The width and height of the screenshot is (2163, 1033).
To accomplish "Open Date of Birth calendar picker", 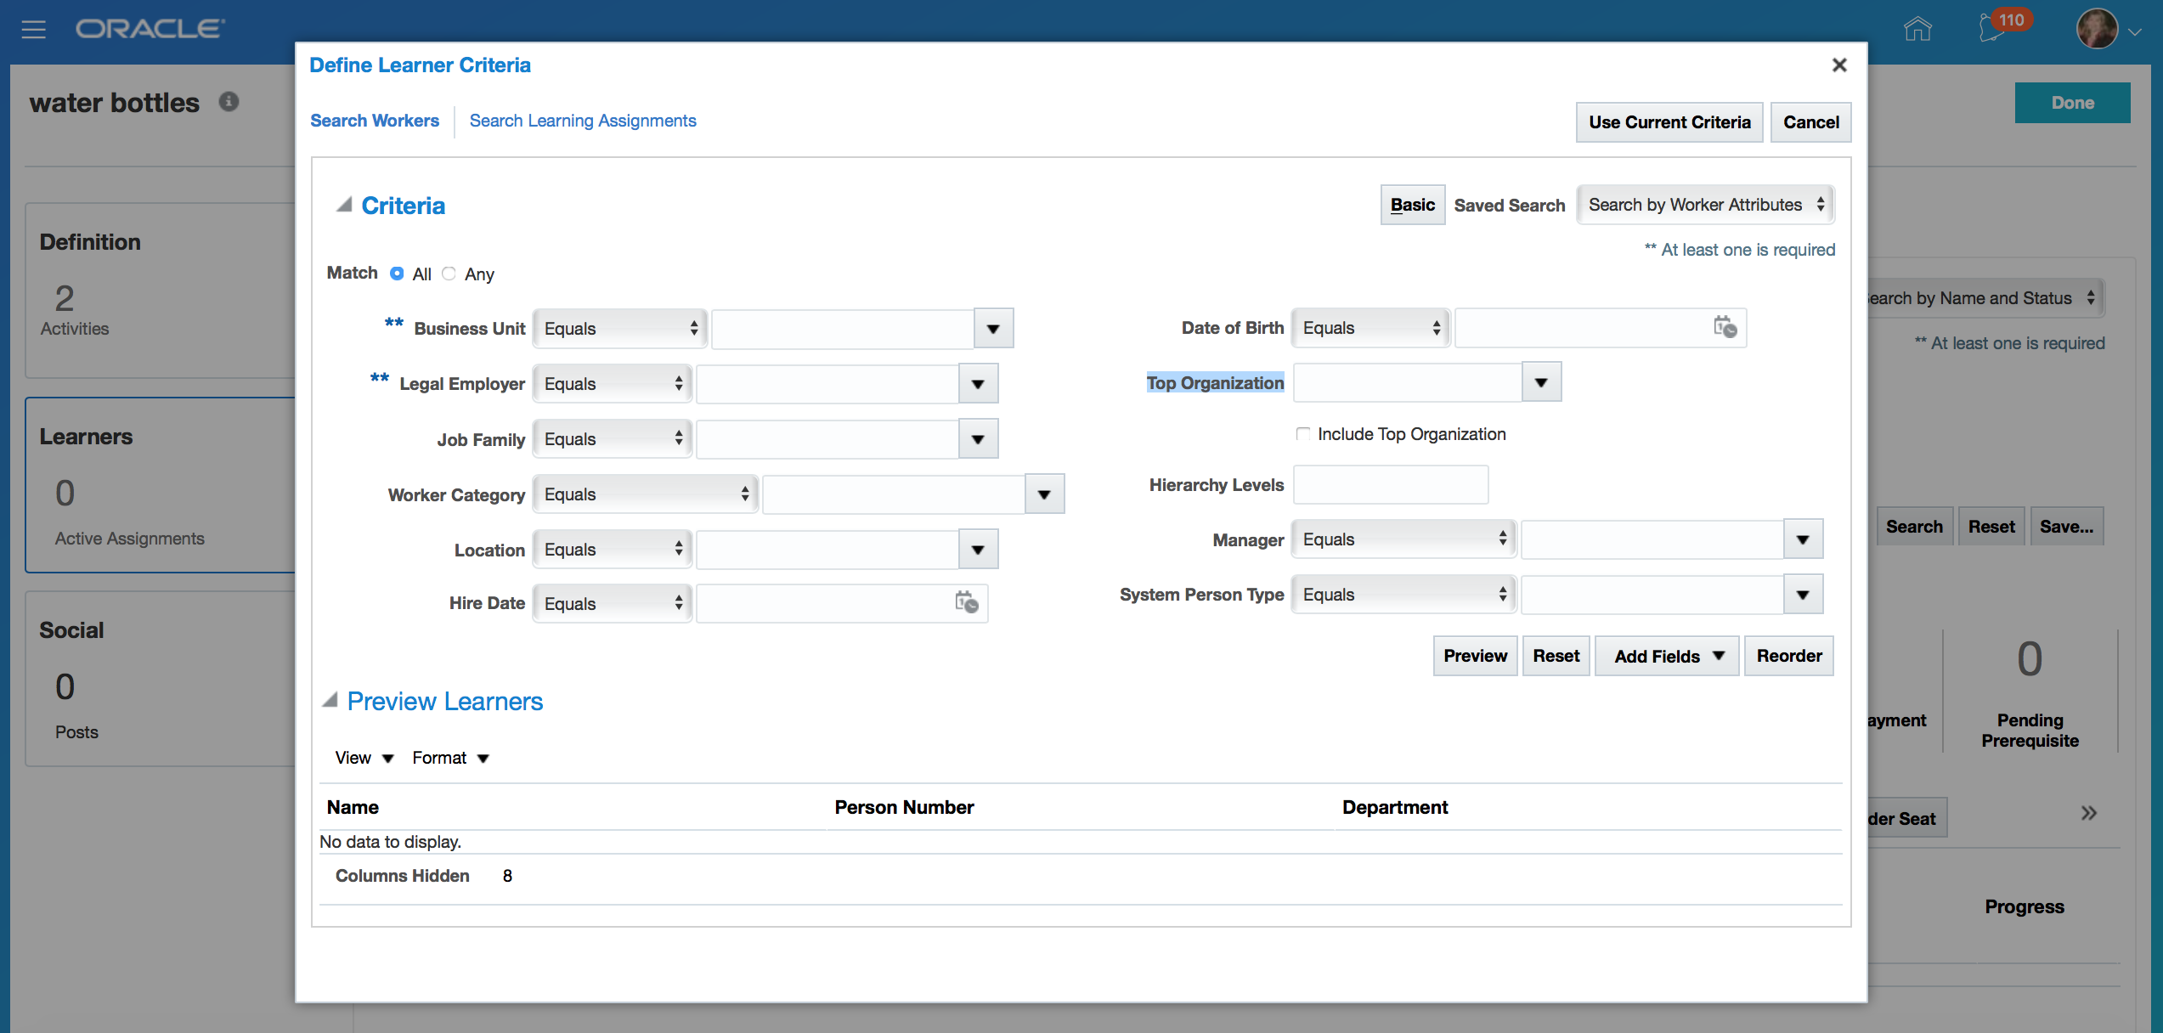I will tap(1725, 327).
